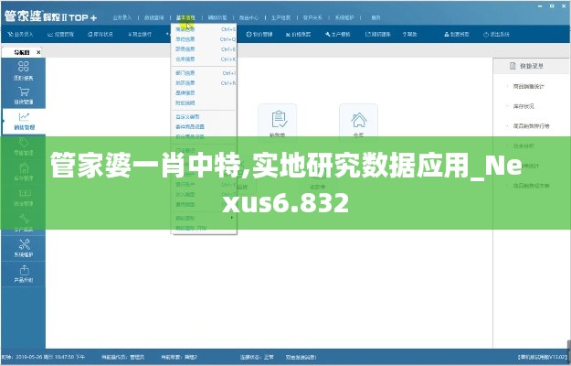
Task: Choose 部门信息 (Ctrl+I) from dropdown
Action: point(204,73)
